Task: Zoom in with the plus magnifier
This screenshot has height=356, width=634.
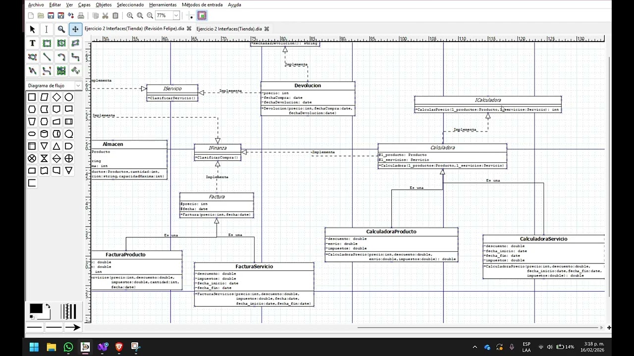Action: click(130, 16)
